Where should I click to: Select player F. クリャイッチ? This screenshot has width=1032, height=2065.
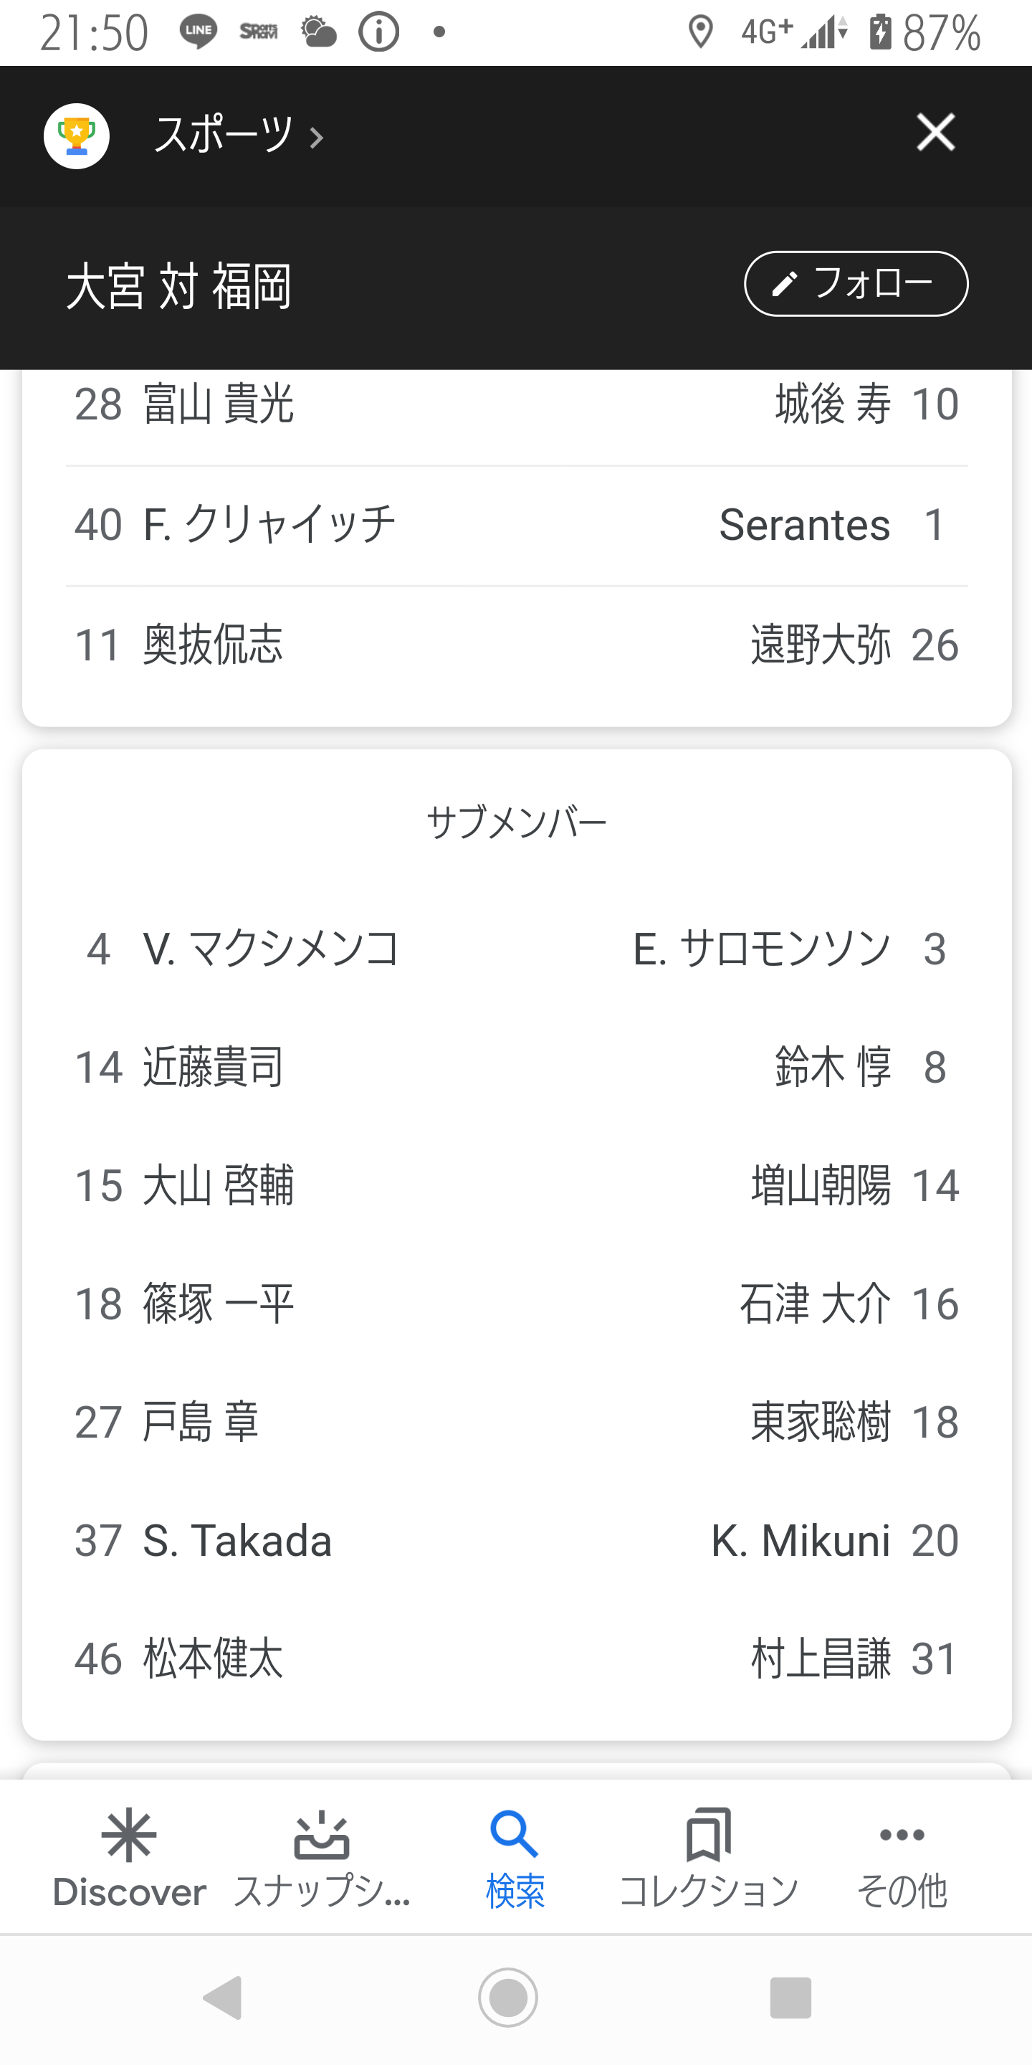tap(269, 525)
